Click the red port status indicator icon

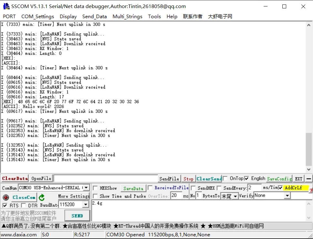point(6,197)
